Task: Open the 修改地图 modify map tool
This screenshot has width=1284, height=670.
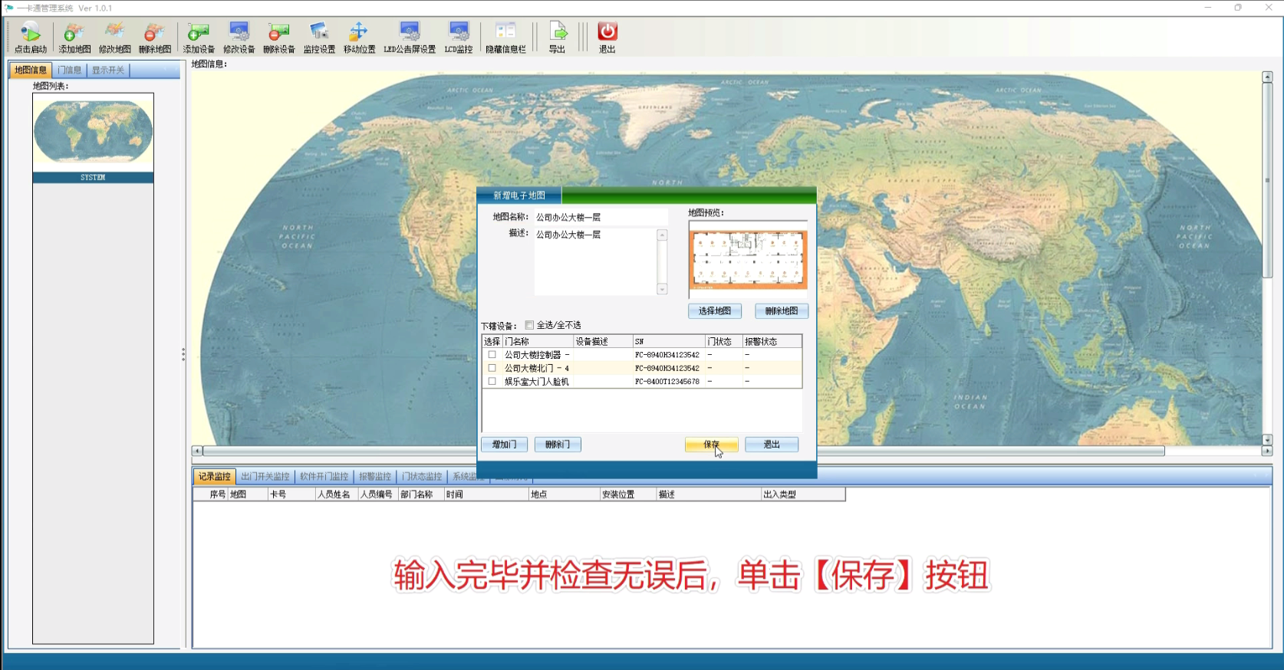Action: 114,37
